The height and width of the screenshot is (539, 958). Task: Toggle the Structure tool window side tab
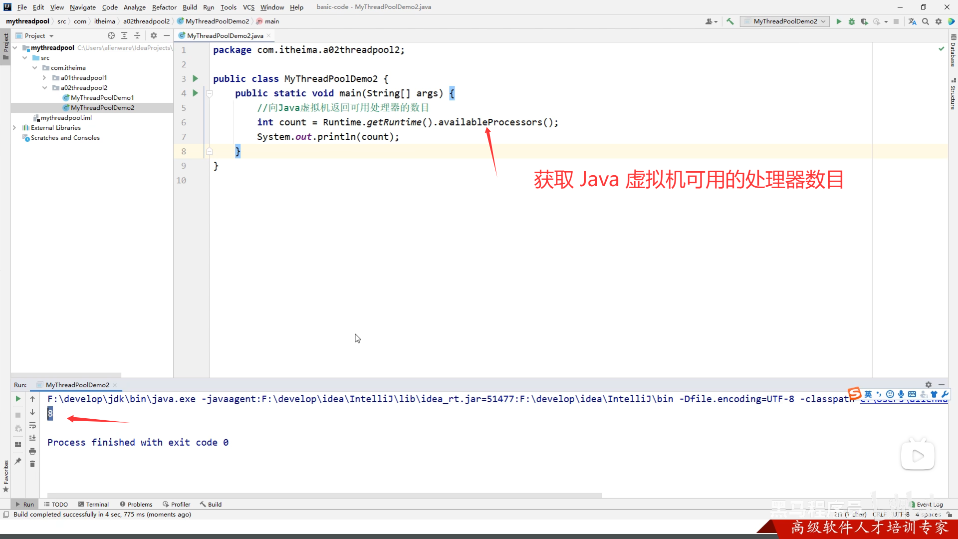[x=953, y=94]
